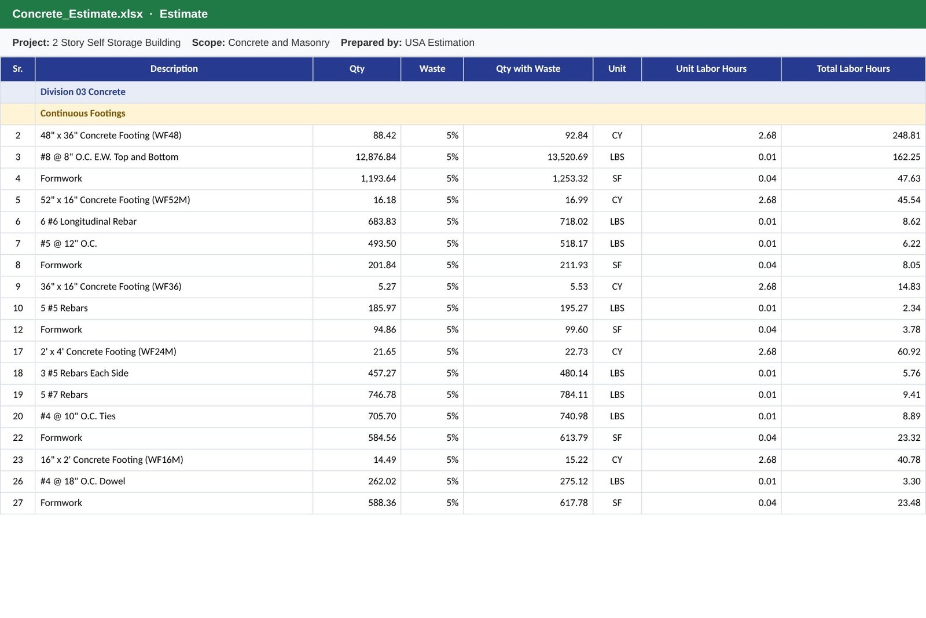Select the Unit Labor Hours header
This screenshot has height=618, width=926.
pos(711,69)
